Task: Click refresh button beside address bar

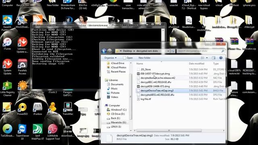Action: coord(173,51)
